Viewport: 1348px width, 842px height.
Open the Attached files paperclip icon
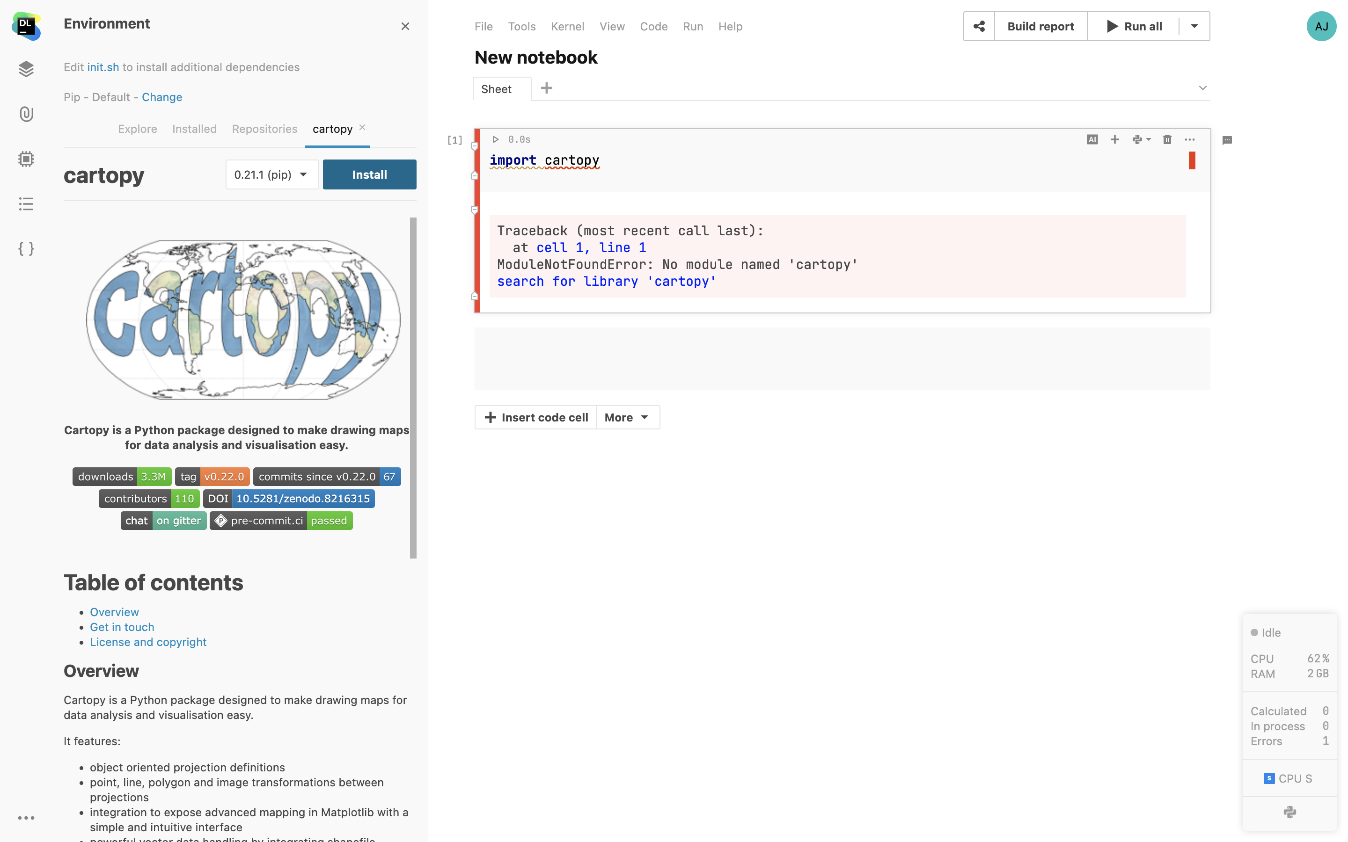click(x=26, y=114)
